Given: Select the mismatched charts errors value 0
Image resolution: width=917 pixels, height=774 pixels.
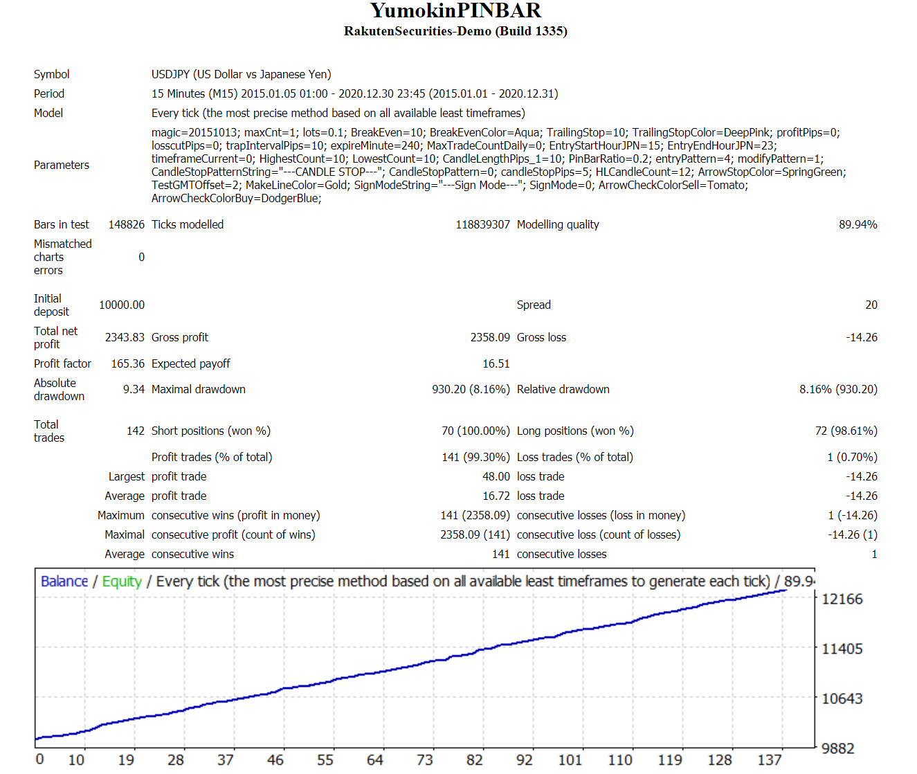Looking at the screenshot, I should click(x=141, y=257).
